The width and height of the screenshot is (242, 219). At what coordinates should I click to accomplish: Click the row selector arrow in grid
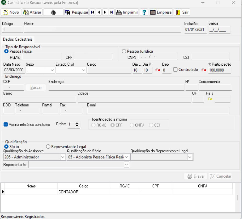(3, 192)
